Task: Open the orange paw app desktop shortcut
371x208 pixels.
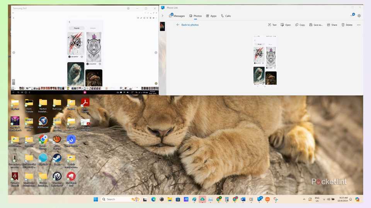Action: click(x=57, y=143)
